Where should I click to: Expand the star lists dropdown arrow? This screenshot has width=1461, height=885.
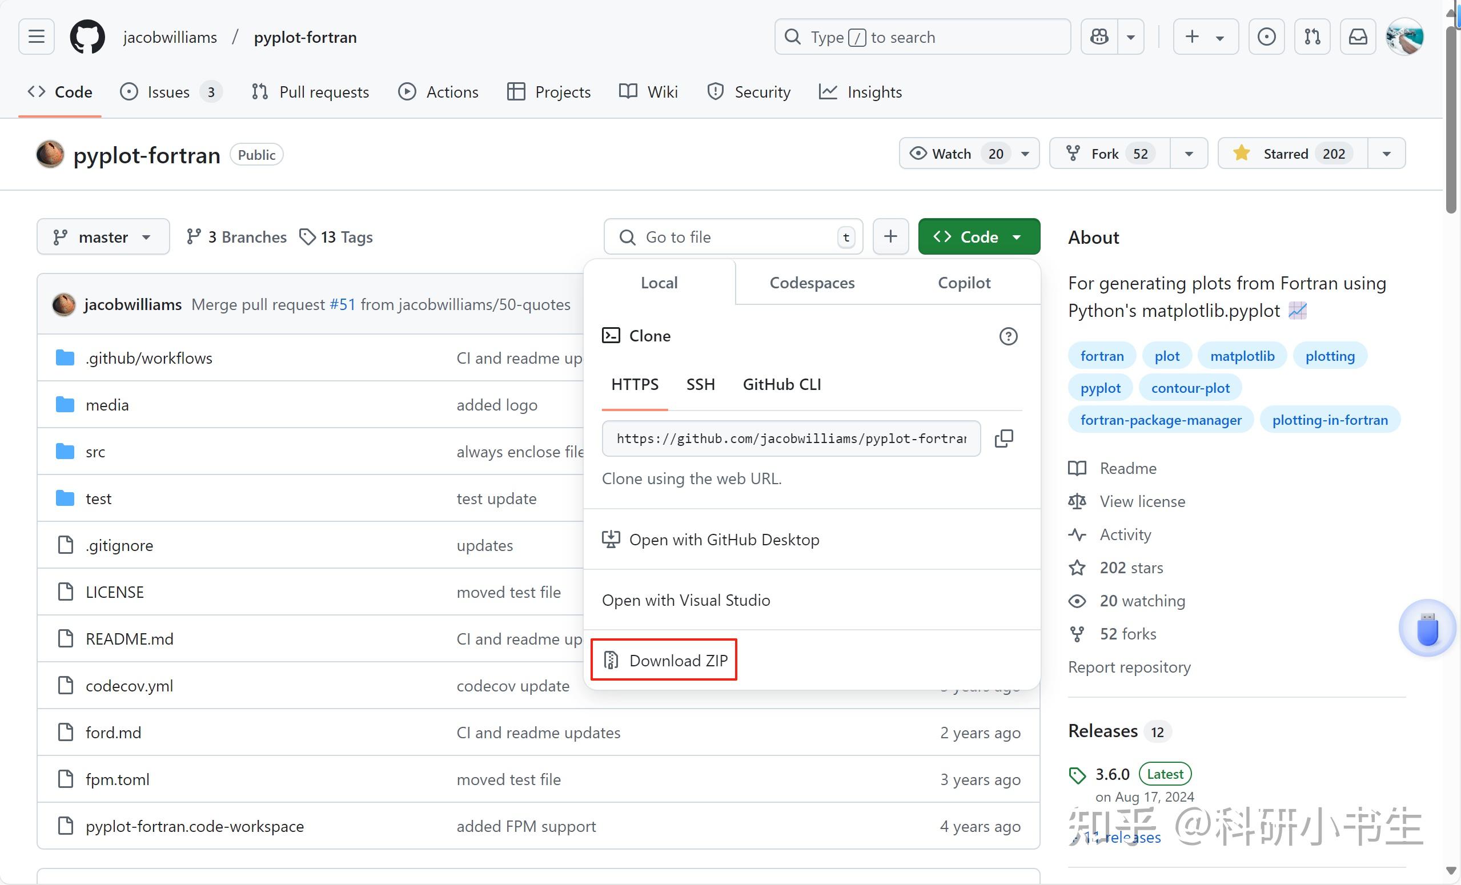point(1386,154)
